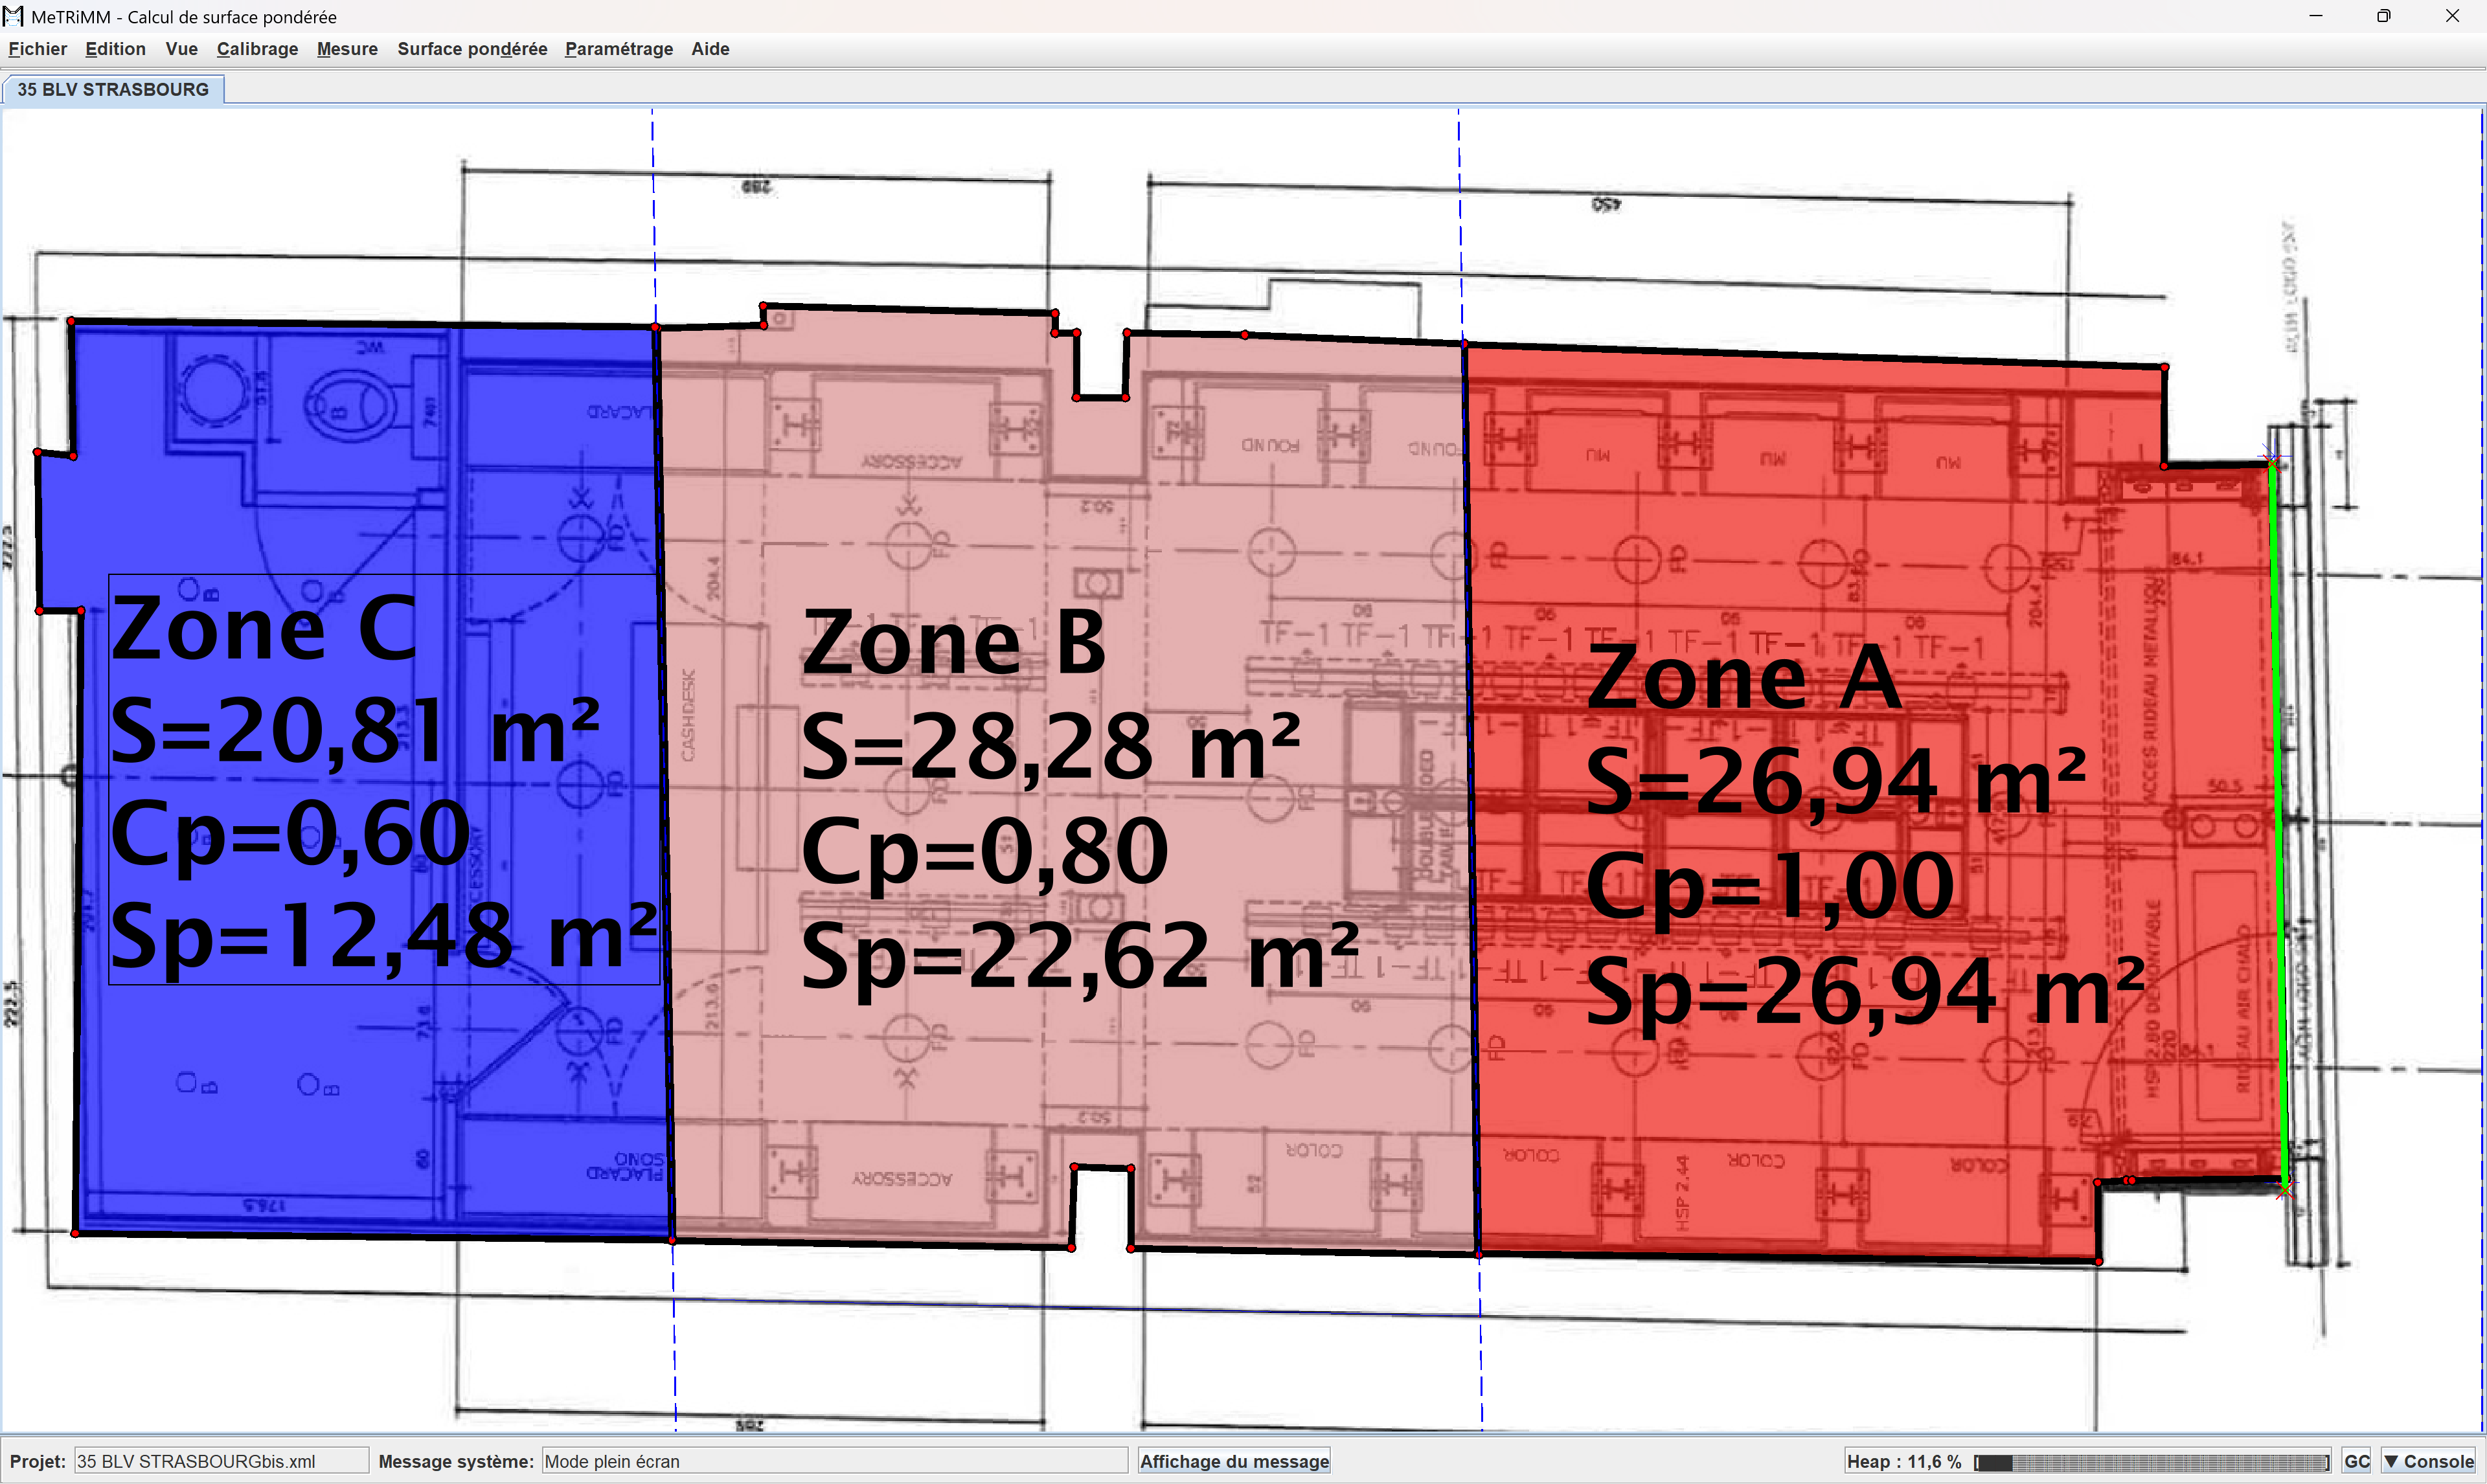
Task: Open the Vue menu
Action: [x=182, y=49]
